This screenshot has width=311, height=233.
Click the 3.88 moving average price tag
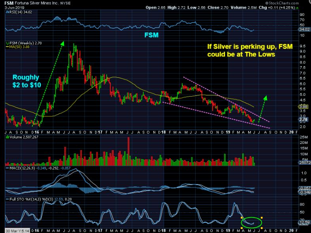pyautogui.click(x=303, y=107)
